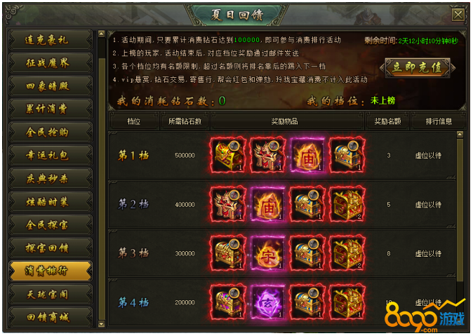Select the 宇 flame icon in 第3档 row
This screenshot has height=336, width=473.
point(268,253)
